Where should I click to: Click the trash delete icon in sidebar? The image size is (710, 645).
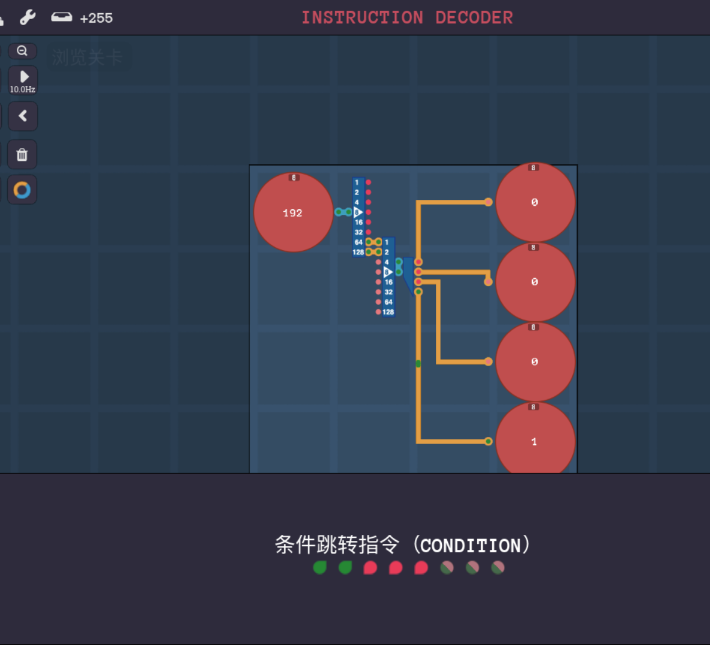click(22, 154)
